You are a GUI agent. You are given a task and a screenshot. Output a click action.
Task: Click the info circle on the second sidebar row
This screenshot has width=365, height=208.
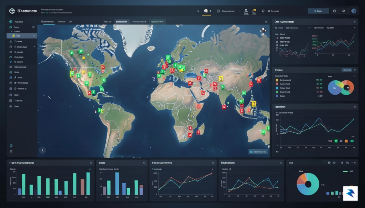34,27
